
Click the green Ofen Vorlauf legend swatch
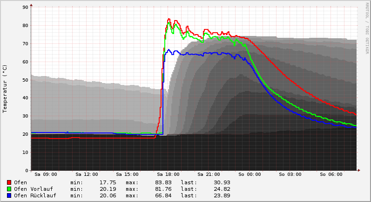[x=9, y=189]
